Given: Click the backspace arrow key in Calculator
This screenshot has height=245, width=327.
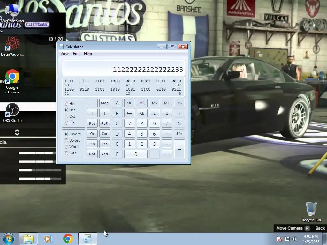Looking at the screenshot, I should pos(130,113).
